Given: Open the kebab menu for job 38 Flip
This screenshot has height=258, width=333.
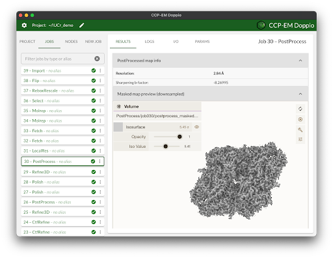Looking at the screenshot, I should tap(100, 81).
